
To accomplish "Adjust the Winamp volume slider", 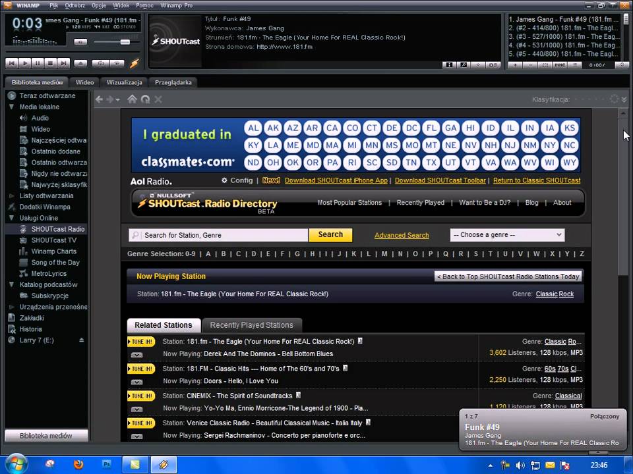I will (124, 42).
